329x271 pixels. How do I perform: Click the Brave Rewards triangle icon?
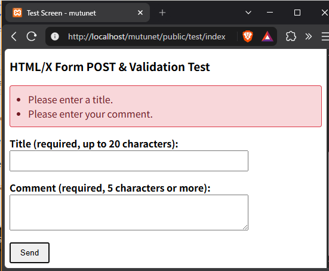(267, 36)
